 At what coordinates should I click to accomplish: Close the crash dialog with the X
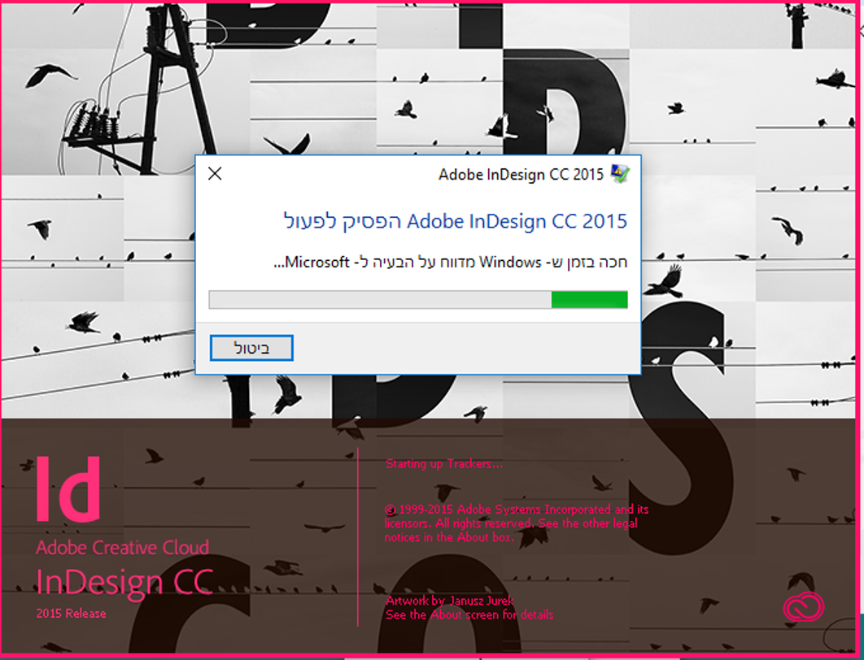(x=215, y=174)
